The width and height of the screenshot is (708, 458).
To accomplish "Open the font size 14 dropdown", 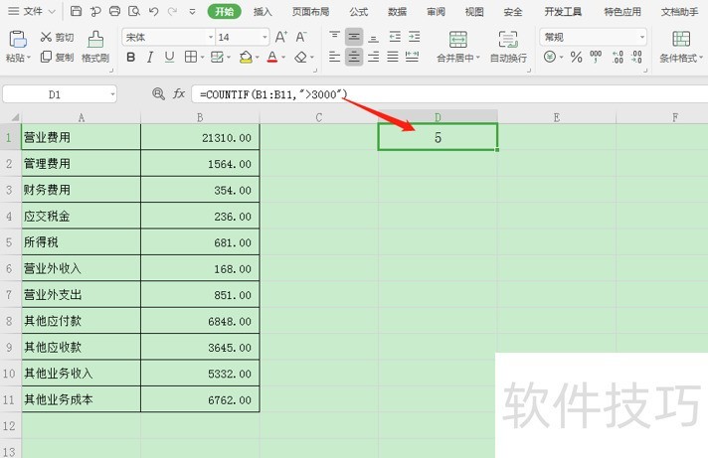I will [265, 37].
